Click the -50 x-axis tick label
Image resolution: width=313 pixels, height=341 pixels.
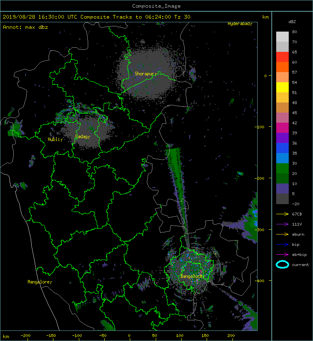pyautogui.click(x=103, y=336)
